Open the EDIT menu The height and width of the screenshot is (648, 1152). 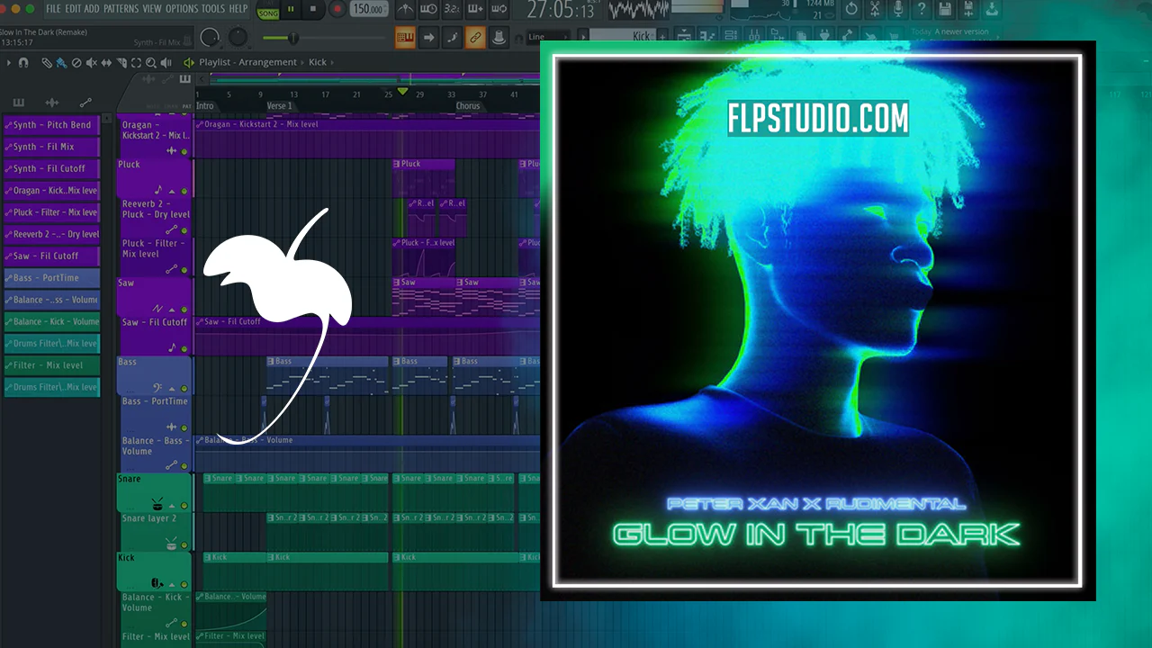click(73, 9)
